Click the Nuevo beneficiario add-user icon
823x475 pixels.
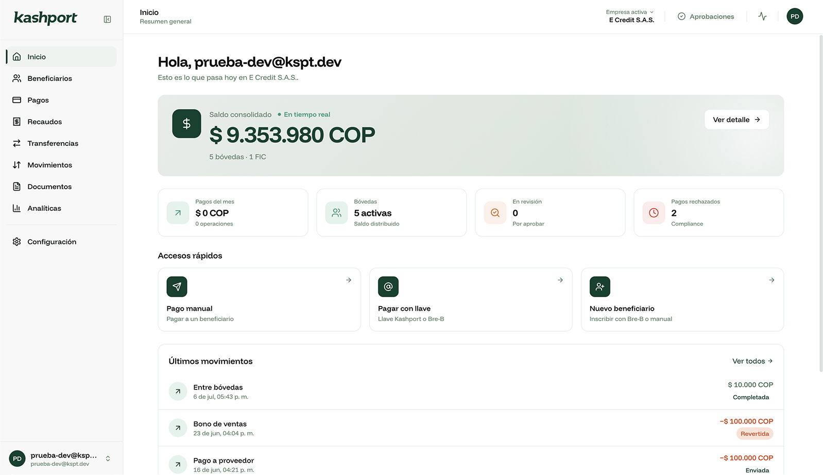click(x=600, y=286)
